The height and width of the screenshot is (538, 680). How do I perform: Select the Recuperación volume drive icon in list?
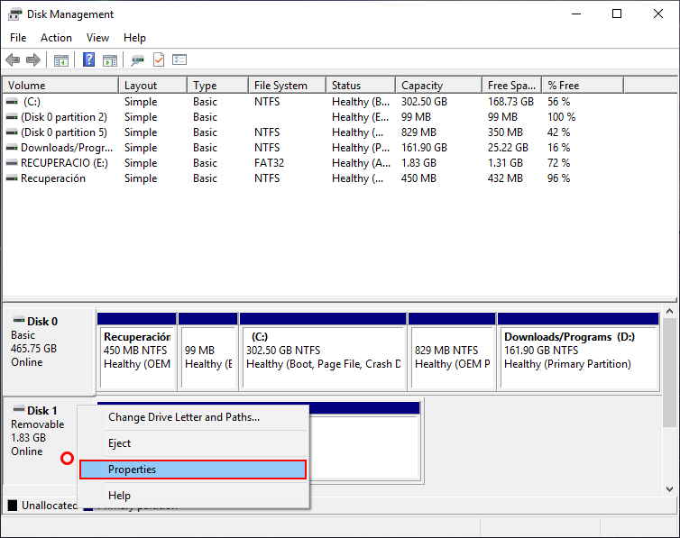point(12,178)
